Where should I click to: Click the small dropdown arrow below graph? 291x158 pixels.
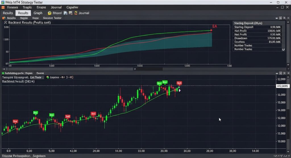pyautogui.click(x=135, y=69)
